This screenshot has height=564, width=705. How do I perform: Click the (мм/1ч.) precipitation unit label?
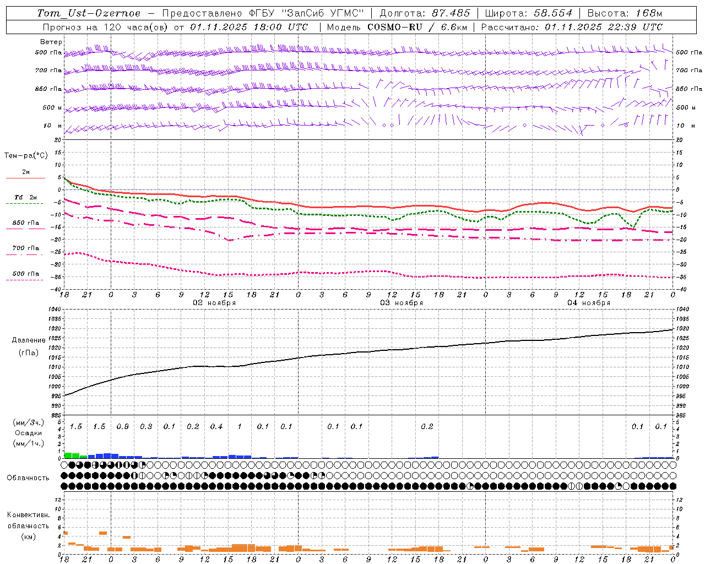pos(28,443)
